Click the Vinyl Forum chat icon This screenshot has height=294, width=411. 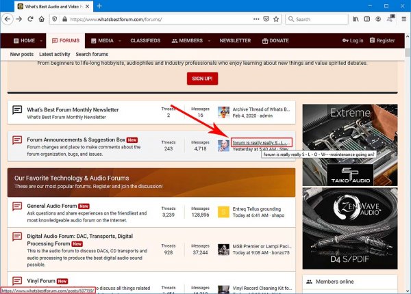[17, 281]
